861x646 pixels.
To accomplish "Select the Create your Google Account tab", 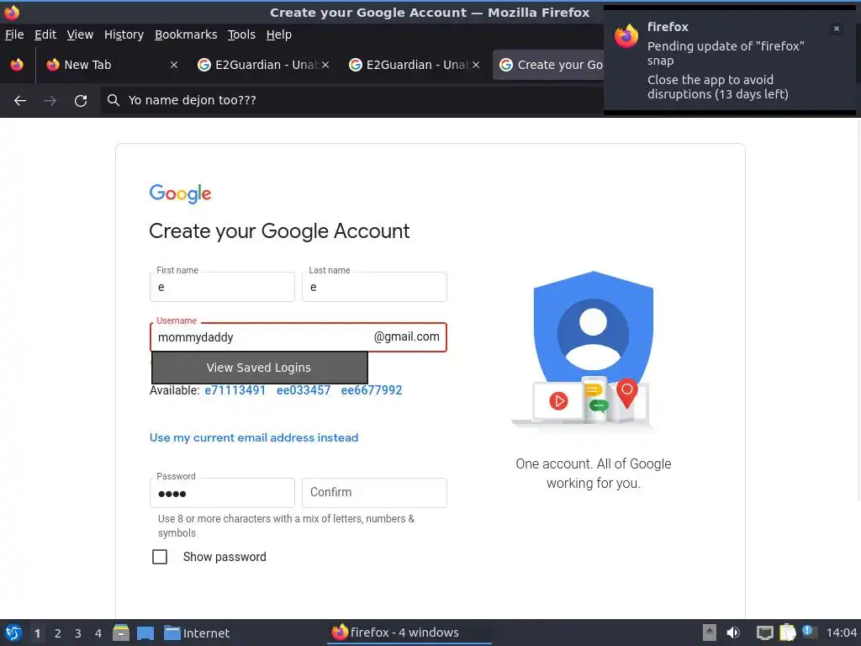I will 549,65.
